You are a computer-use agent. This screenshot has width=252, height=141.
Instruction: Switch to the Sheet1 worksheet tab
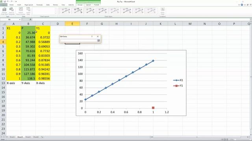[12, 137]
